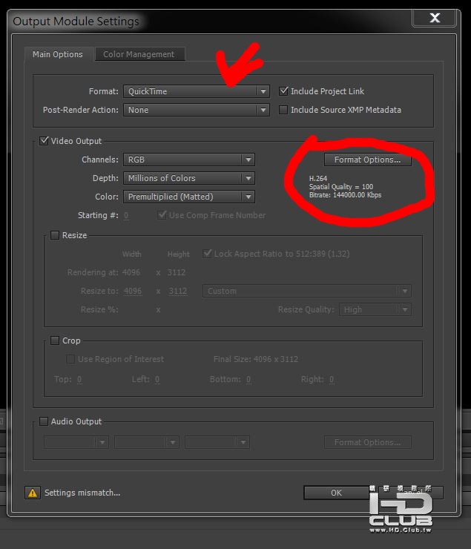Viewport: 471px width, 549px height.
Task: Click the Settings mismatch text
Action: pos(82,493)
